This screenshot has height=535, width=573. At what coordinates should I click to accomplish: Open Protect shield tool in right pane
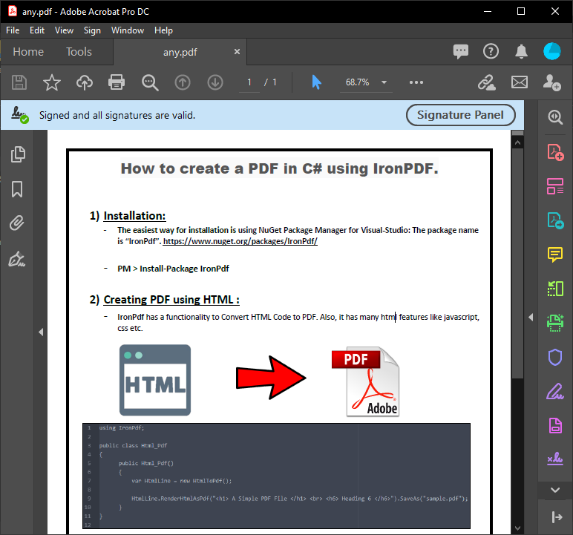[x=555, y=357]
